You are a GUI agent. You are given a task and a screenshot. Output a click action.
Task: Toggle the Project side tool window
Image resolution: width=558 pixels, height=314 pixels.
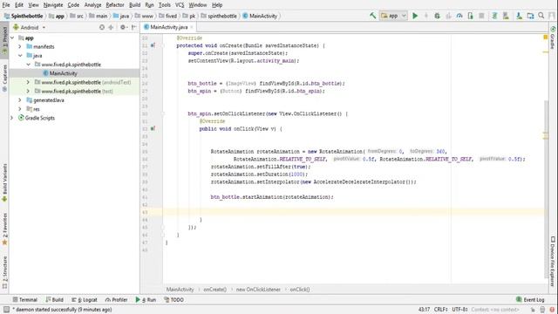coord(4,40)
